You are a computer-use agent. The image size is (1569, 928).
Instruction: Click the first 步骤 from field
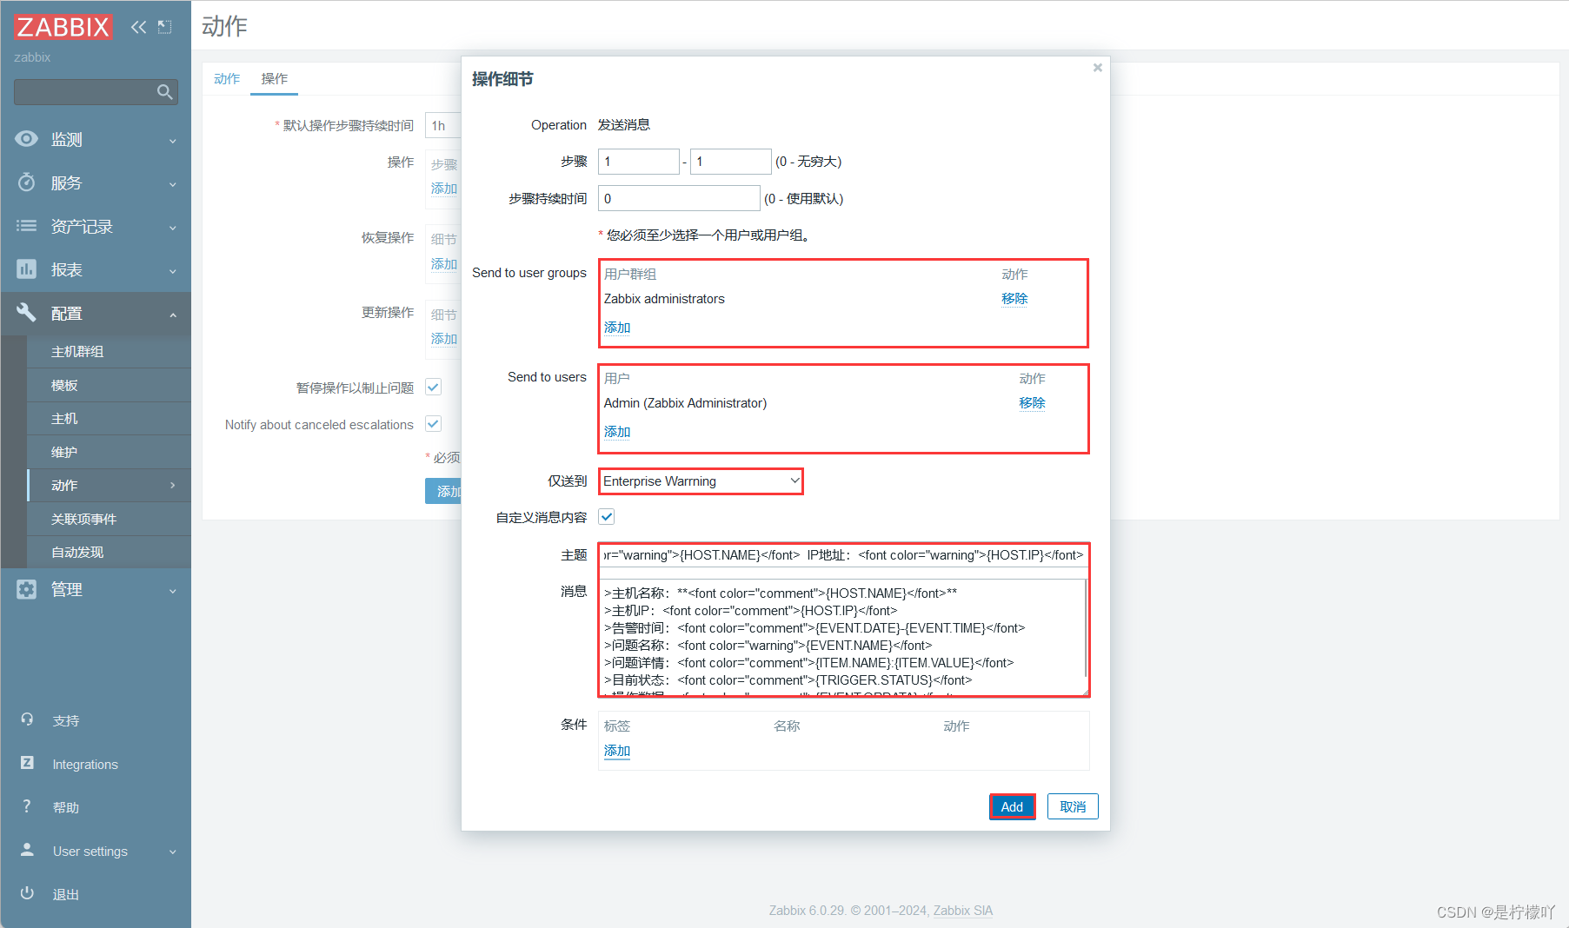point(638,162)
